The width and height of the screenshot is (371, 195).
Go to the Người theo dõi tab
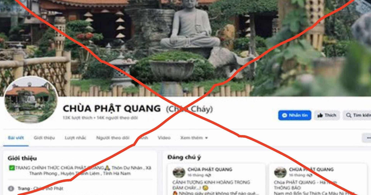tap(113, 138)
